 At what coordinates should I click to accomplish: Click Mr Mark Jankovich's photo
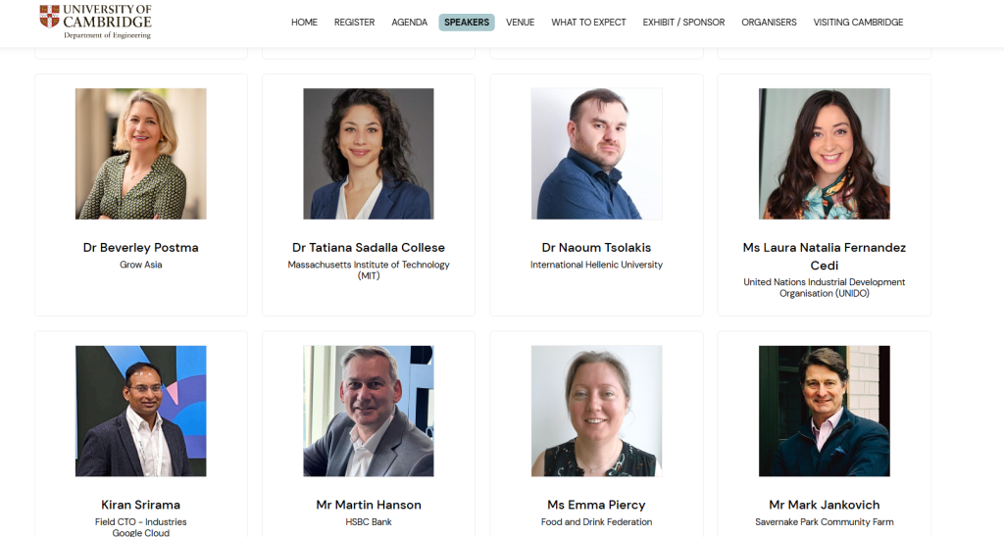pyautogui.click(x=824, y=411)
